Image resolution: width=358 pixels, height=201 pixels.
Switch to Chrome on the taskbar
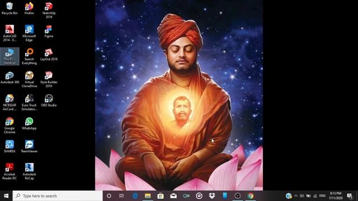251,196
